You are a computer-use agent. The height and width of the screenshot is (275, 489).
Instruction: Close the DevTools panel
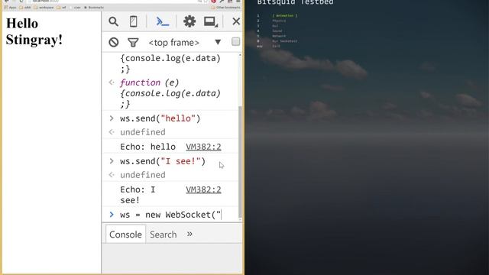(x=236, y=21)
